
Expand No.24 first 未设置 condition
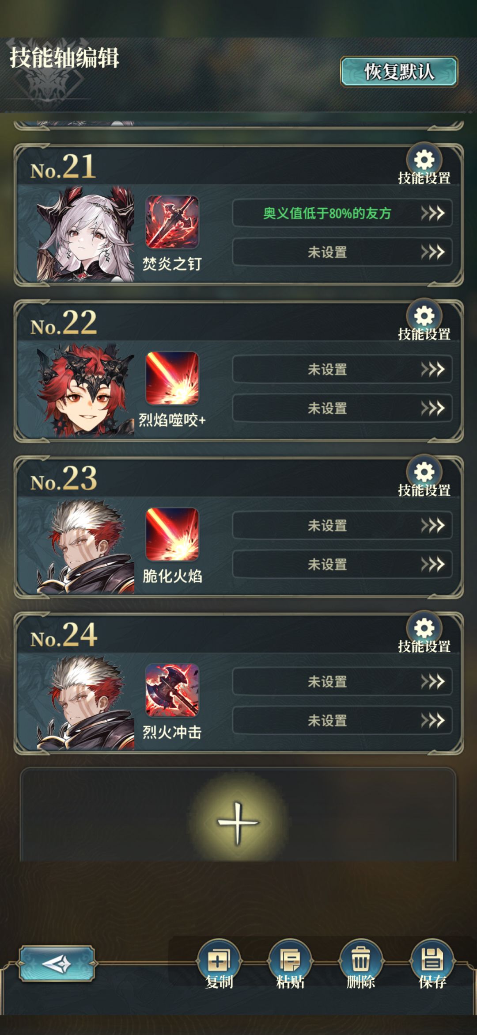342,681
